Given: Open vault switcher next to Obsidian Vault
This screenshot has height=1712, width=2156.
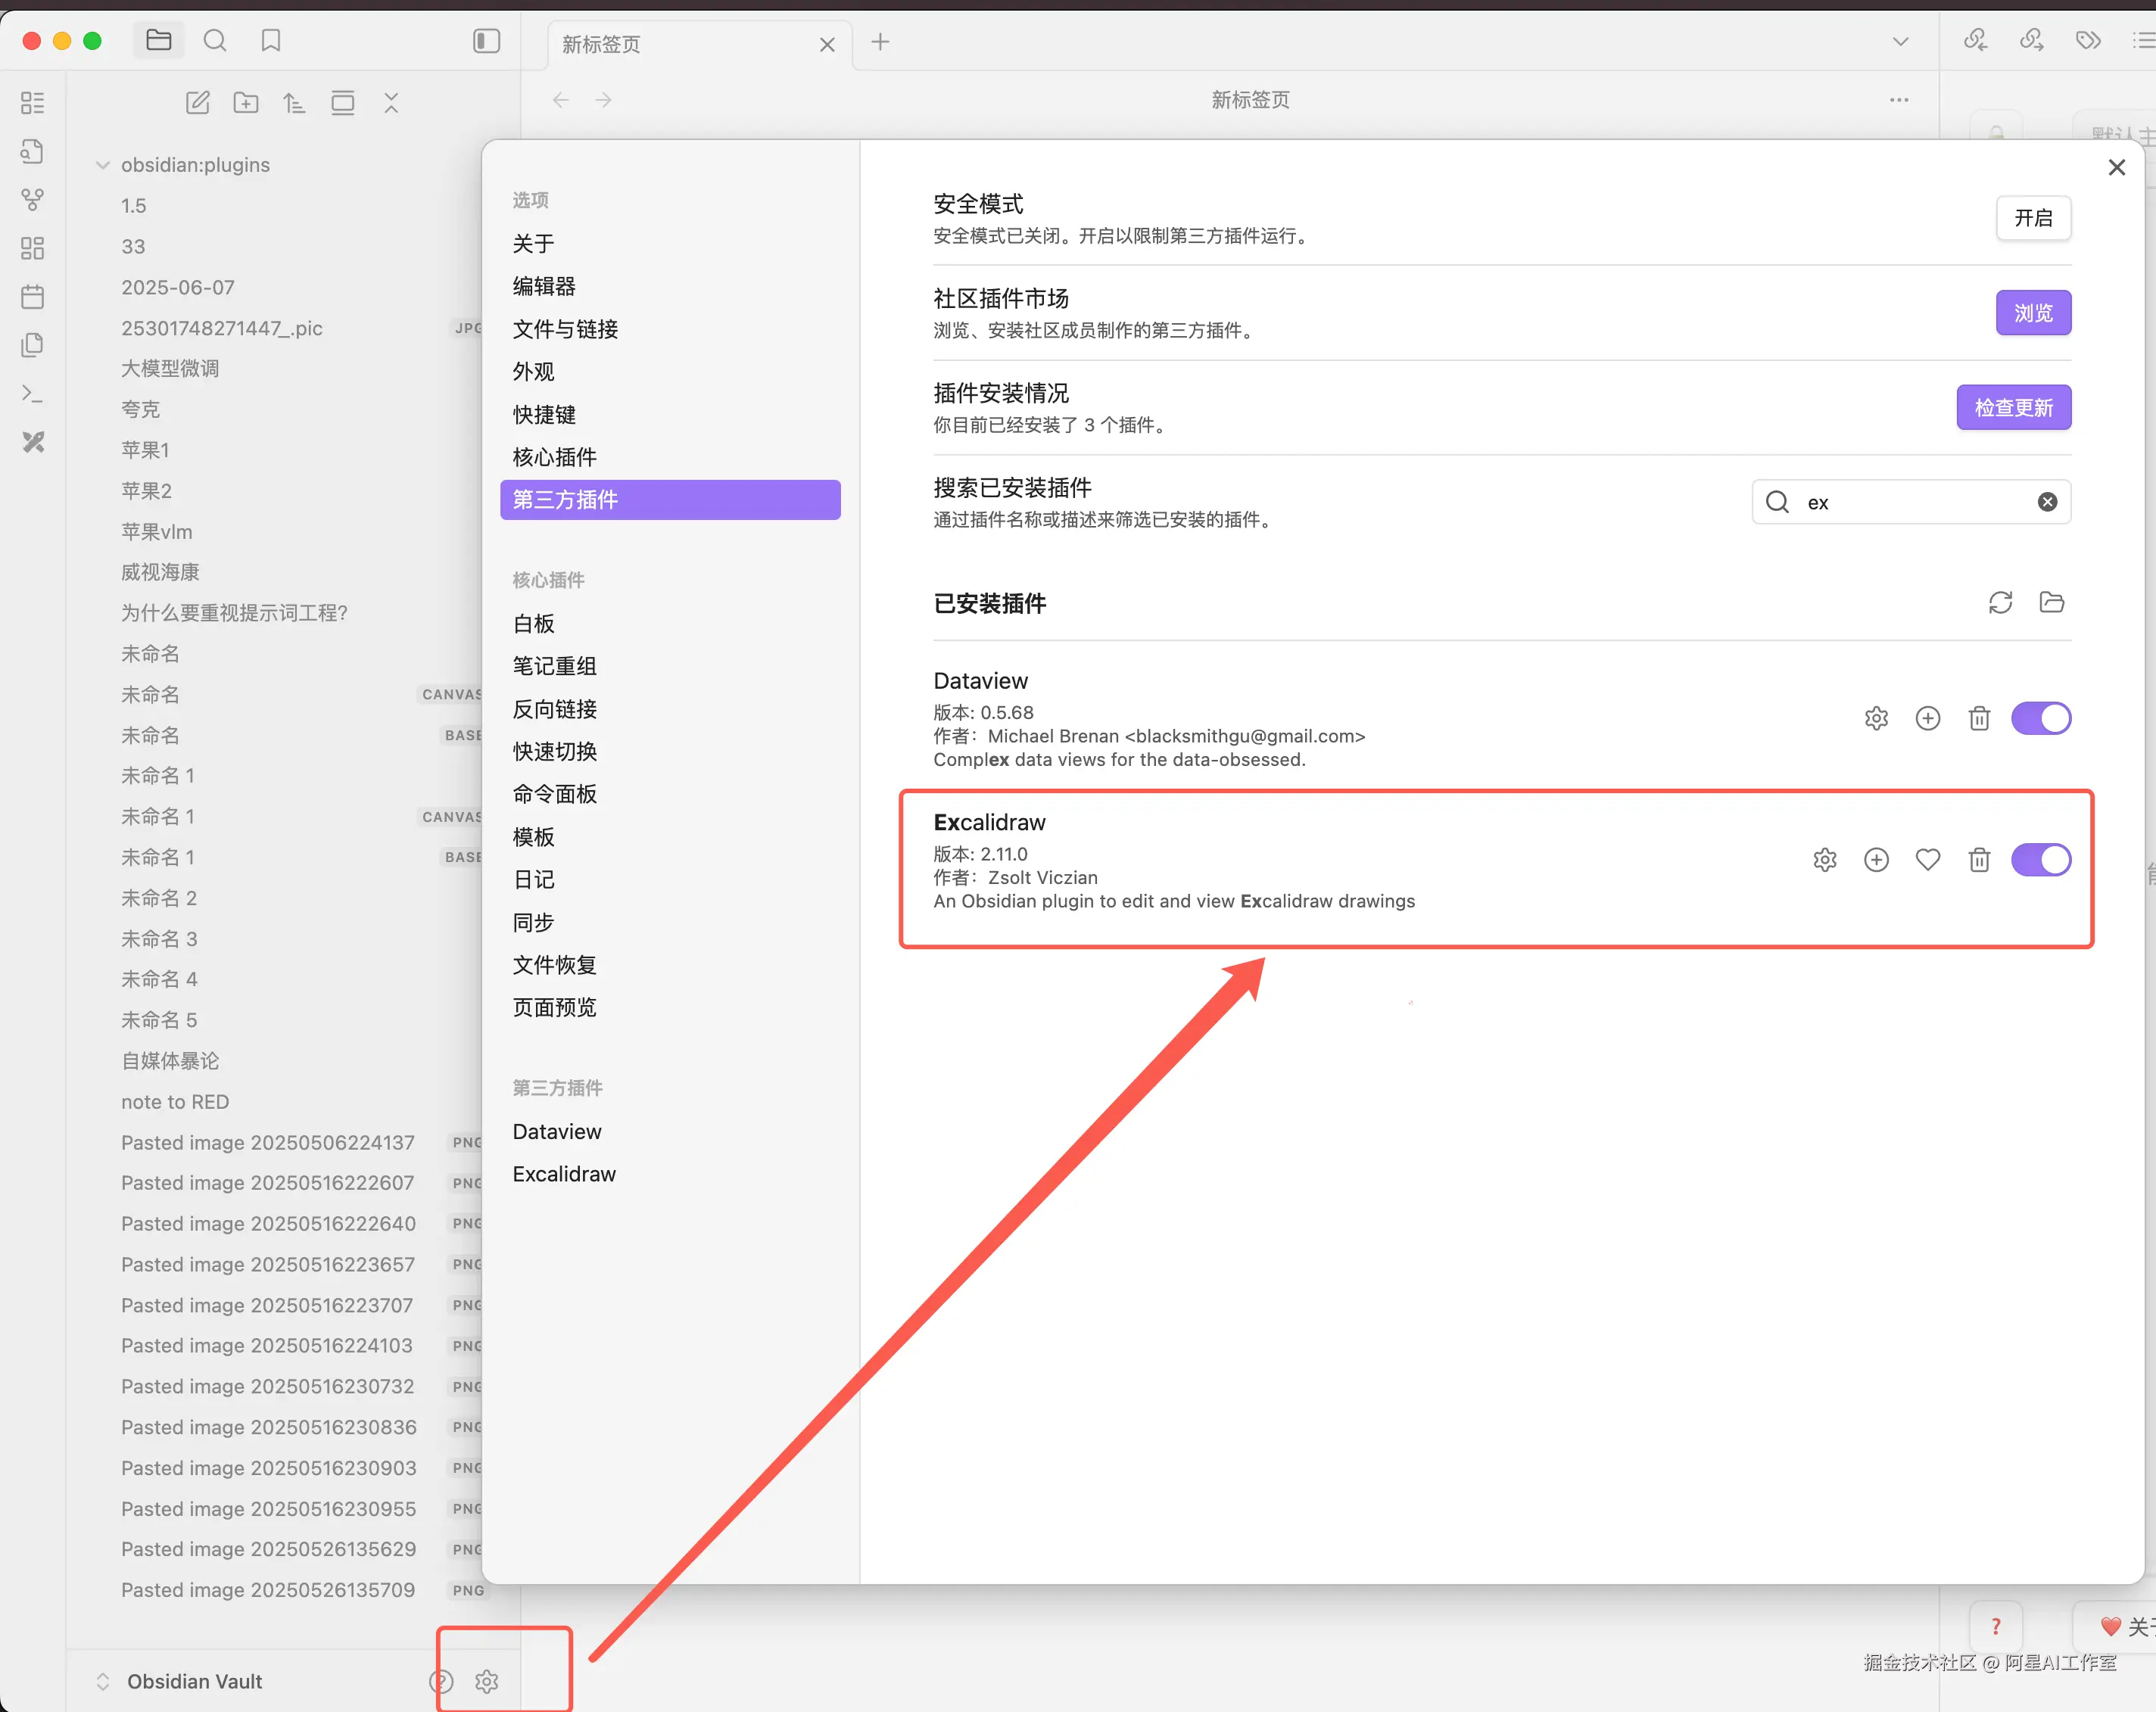Looking at the screenshot, I should pos(102,1681).
